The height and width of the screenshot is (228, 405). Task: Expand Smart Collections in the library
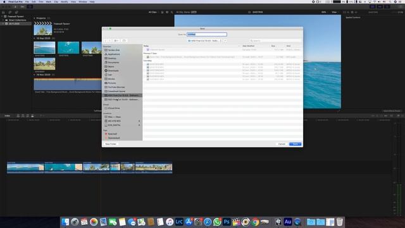tap(3, 20)
